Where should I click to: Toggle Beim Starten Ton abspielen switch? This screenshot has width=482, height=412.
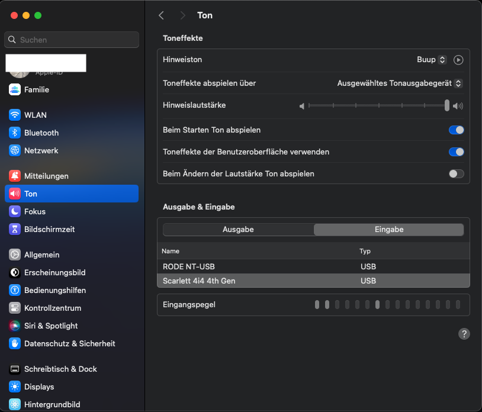(x=456, y=130)
